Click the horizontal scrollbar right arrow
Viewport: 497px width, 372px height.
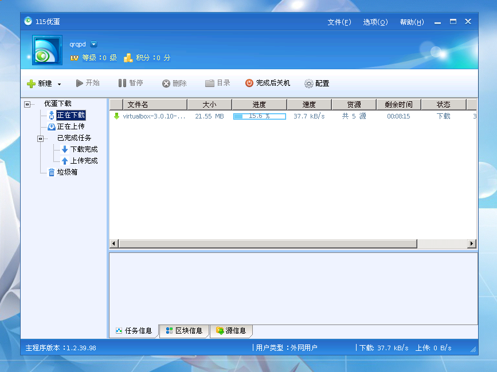[472, 244]
